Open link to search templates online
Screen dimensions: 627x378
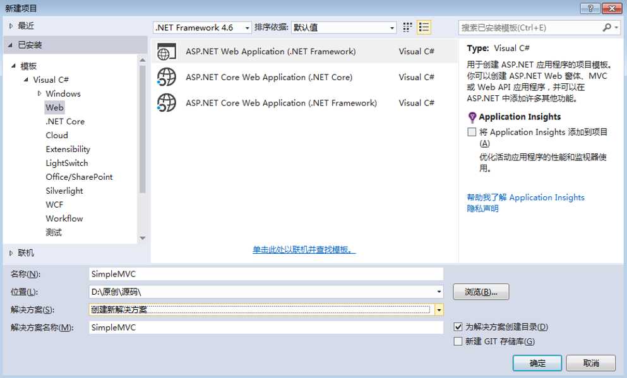[304, 250]
